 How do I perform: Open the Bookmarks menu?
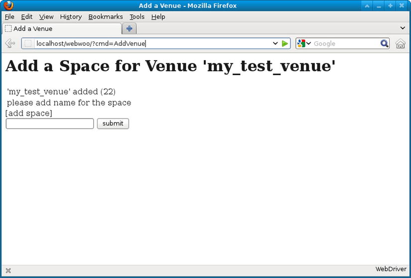(x=106, y=17)
